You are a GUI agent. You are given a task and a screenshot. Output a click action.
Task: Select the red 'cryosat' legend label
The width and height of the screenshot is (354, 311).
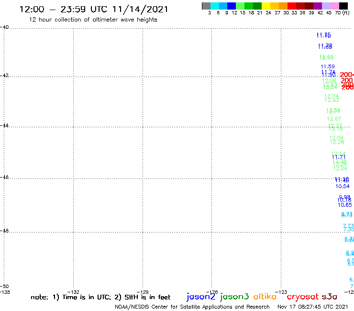point(303,297)
